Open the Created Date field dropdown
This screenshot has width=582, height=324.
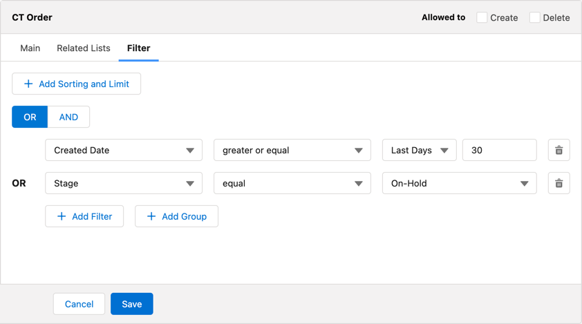(124, 150)
